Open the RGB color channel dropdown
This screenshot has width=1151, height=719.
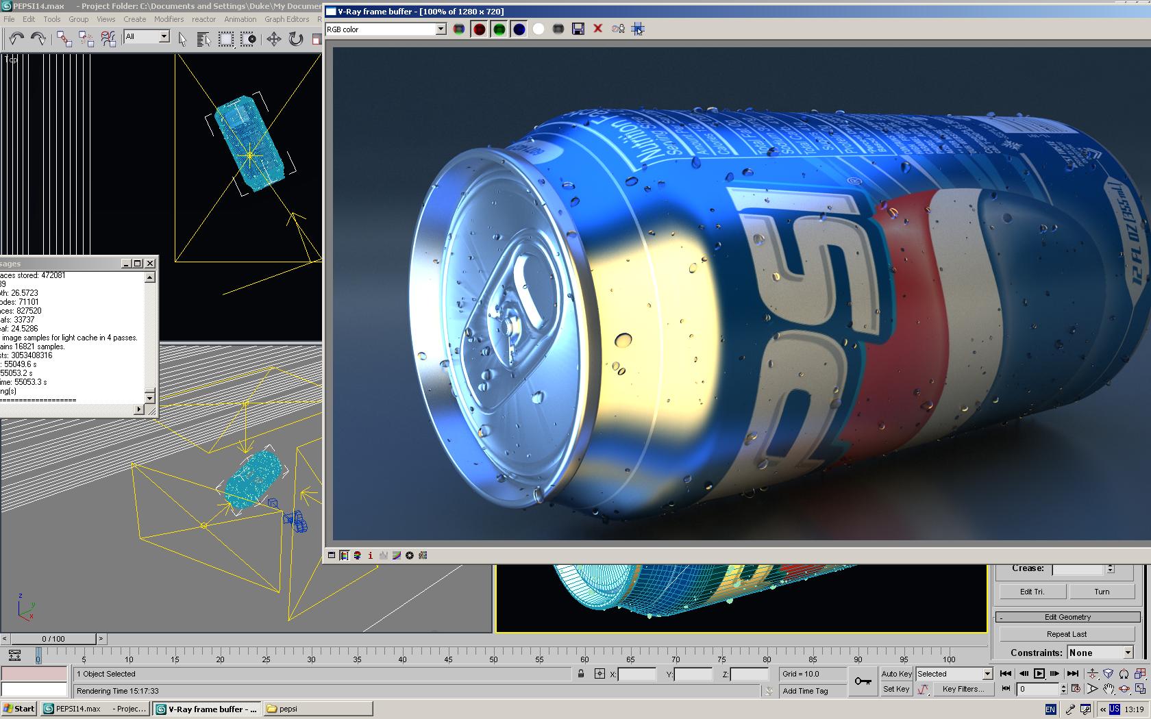386,29
